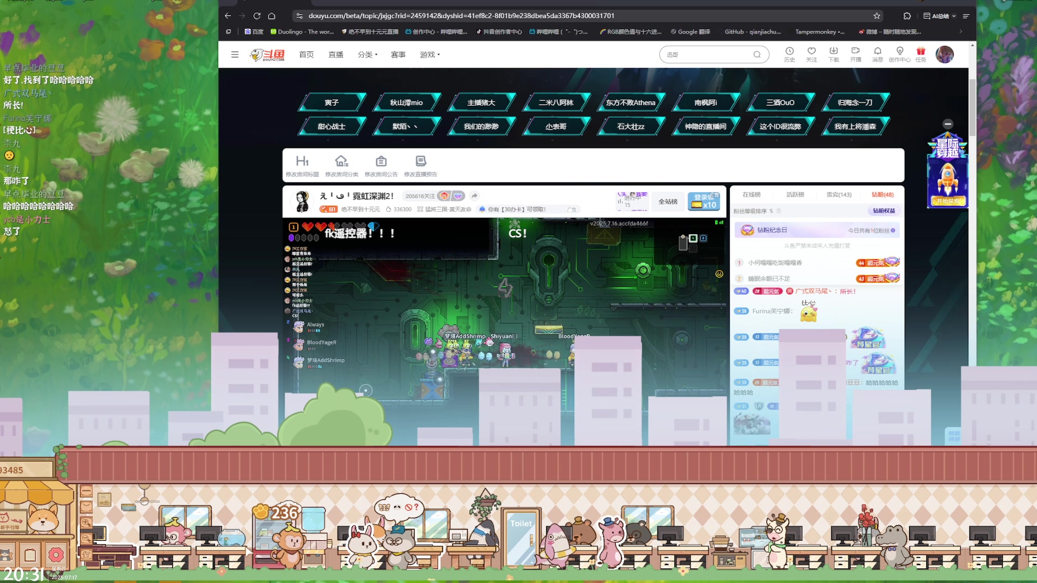The width and height of the screenshot is (1037, 583).
Task: Bookmark this page with the star icon
Action: click(x=877, y=16)
